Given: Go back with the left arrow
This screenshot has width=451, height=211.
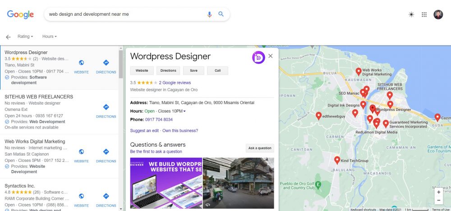Looking at the screenshot, I should coord(8,37).
